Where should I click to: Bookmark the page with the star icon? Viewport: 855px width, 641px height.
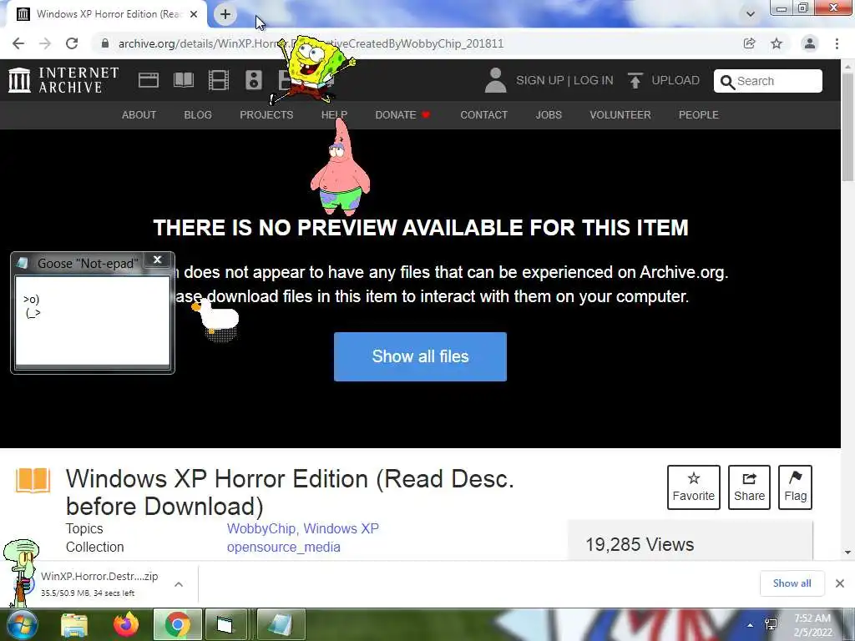coord(777,43)
